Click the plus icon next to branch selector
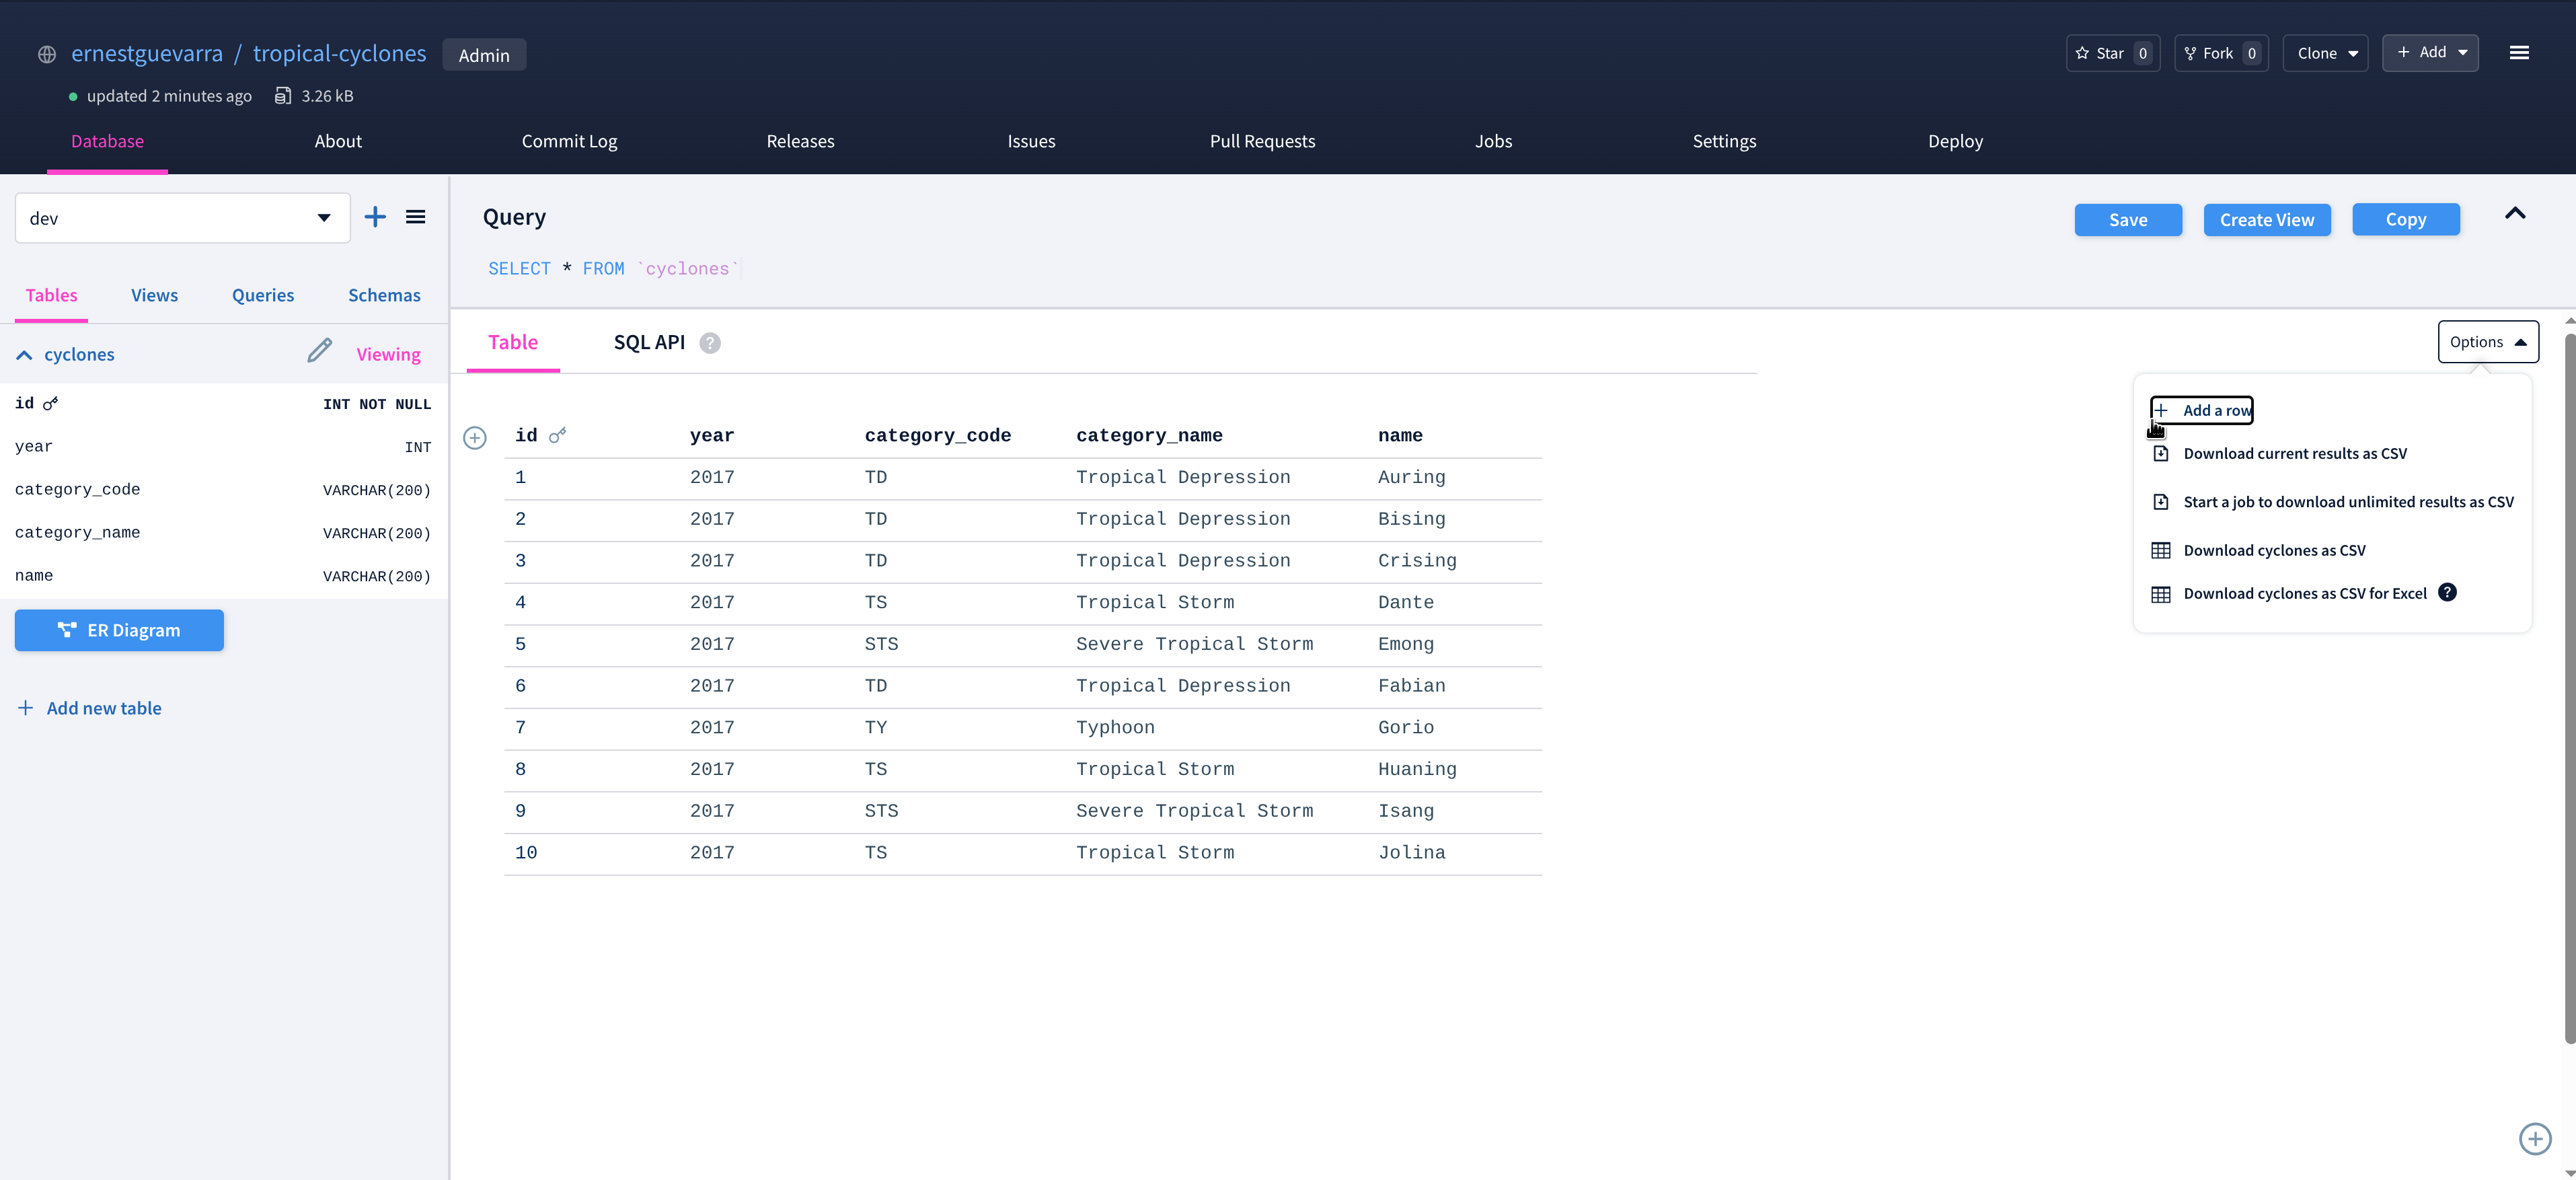Screen dimensions: 2576x1180 (x=375, y=217)
